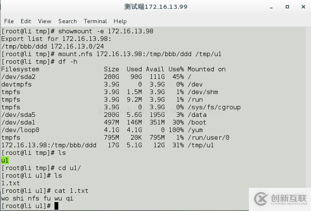Open the Terminal menu
Viewport: 311px width, 211px height.
point(95,21)
